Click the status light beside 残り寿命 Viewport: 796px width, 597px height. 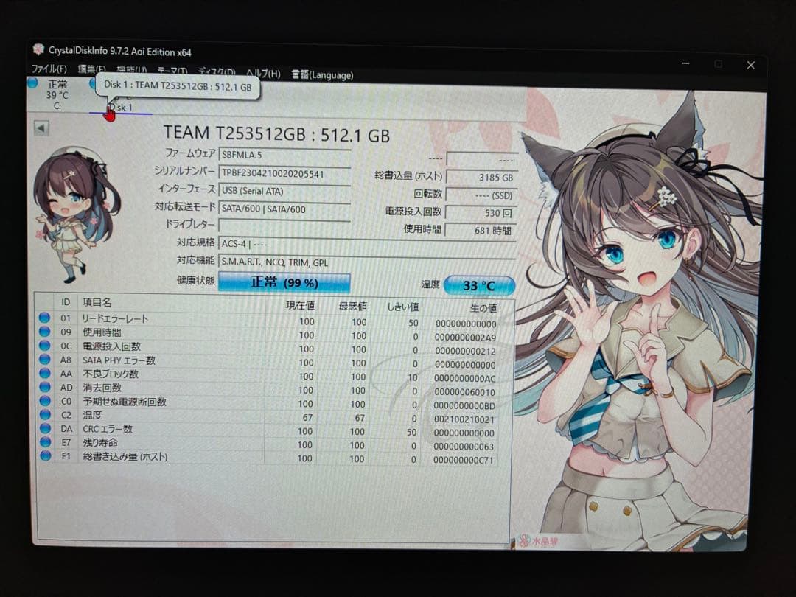coord(46,442)
